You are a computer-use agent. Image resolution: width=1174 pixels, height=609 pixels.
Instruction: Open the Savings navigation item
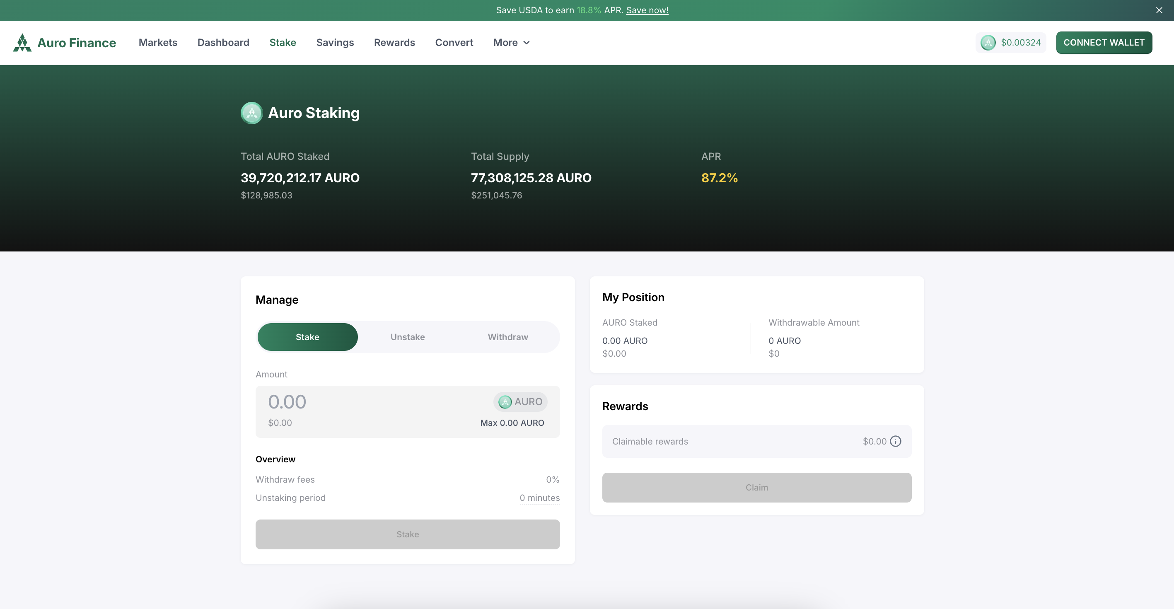coord(335,42)
